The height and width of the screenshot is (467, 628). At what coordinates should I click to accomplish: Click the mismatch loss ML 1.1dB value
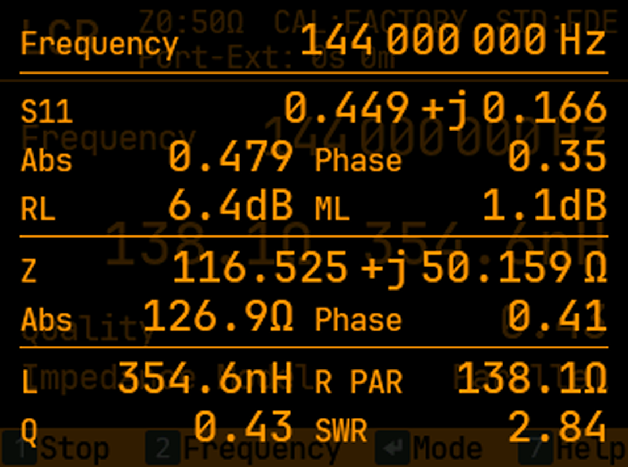pos(544,207)
